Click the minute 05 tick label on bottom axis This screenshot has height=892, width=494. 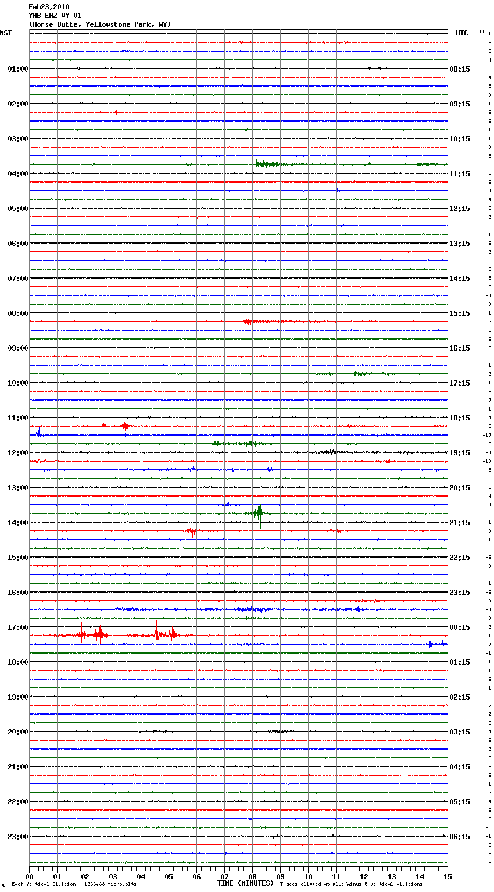[x=169, y=876]
